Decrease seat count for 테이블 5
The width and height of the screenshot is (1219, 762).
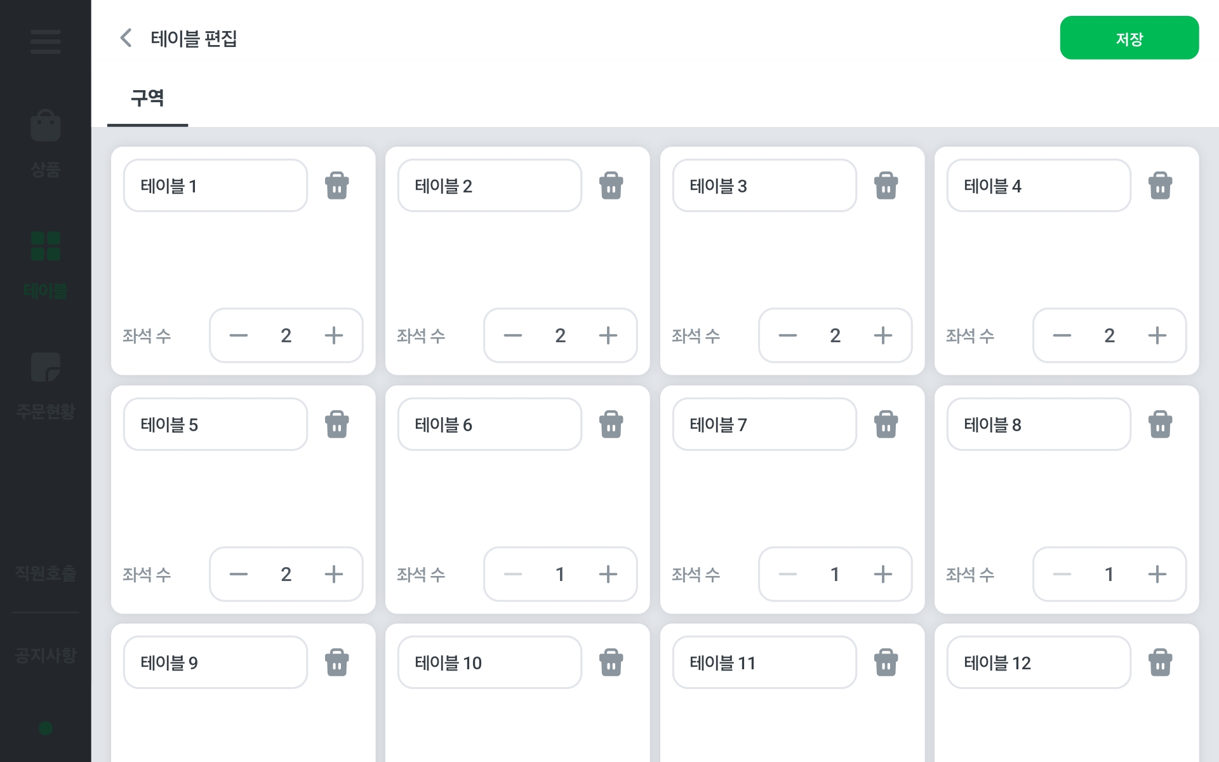click(239, 574)
